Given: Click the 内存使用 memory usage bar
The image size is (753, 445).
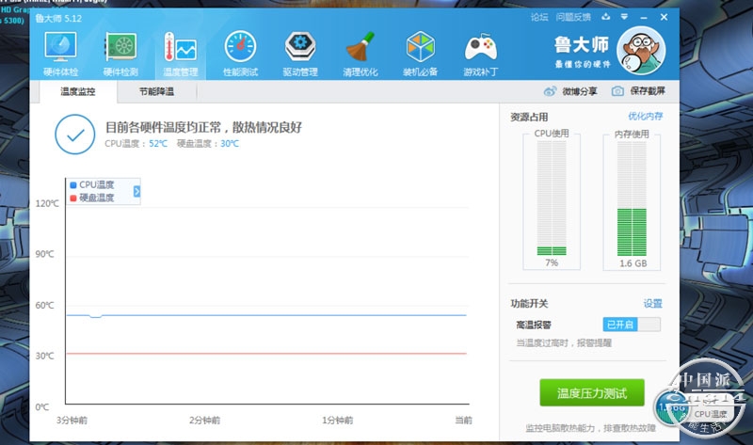Looking at the screenshot, I should (x=632, y=199).
